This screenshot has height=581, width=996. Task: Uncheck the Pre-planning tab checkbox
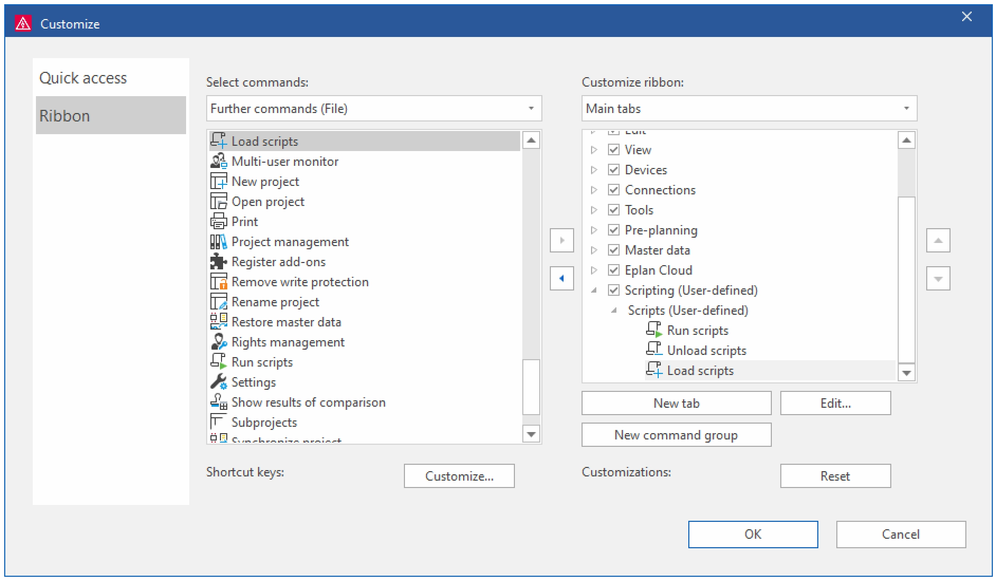[613, 230]
